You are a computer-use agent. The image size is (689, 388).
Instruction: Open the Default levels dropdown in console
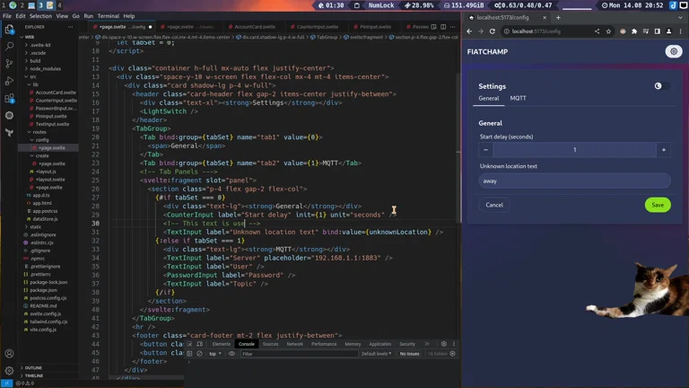pos(377,354)
